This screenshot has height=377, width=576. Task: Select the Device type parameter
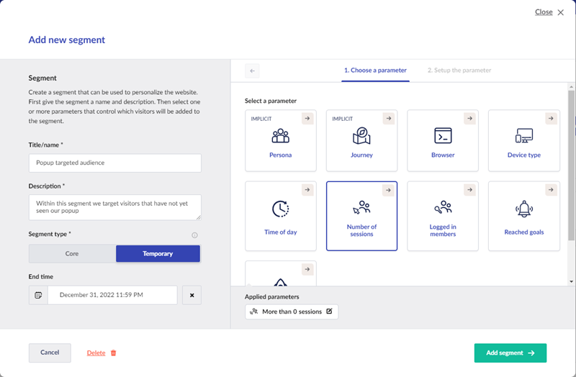(x=523, y=141)
